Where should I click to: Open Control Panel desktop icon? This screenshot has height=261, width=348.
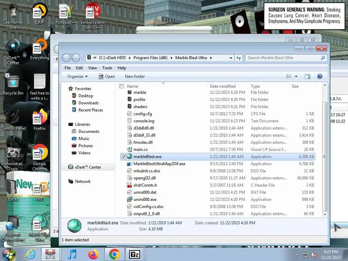click(x=13, y=120)
